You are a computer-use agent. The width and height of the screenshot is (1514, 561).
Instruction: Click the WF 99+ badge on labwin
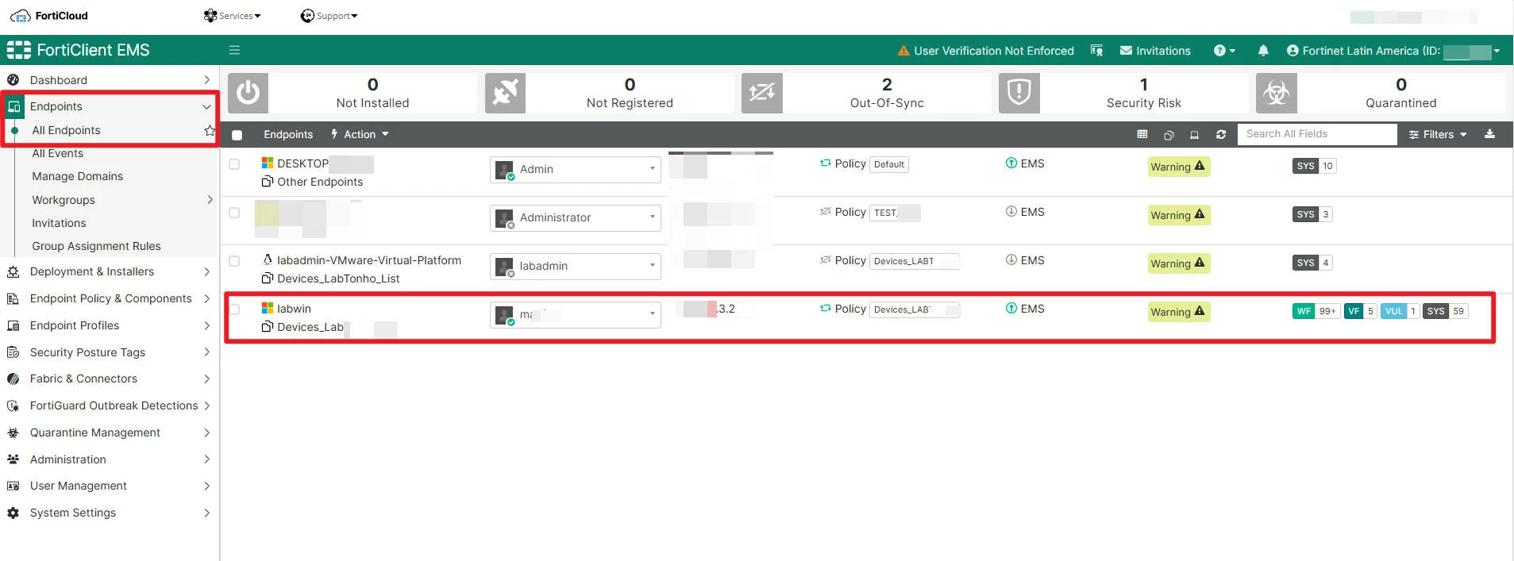[x=1316, y=311]
